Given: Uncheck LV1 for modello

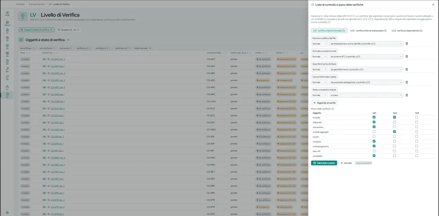Looking at the screenshot, I should [374, 118].
